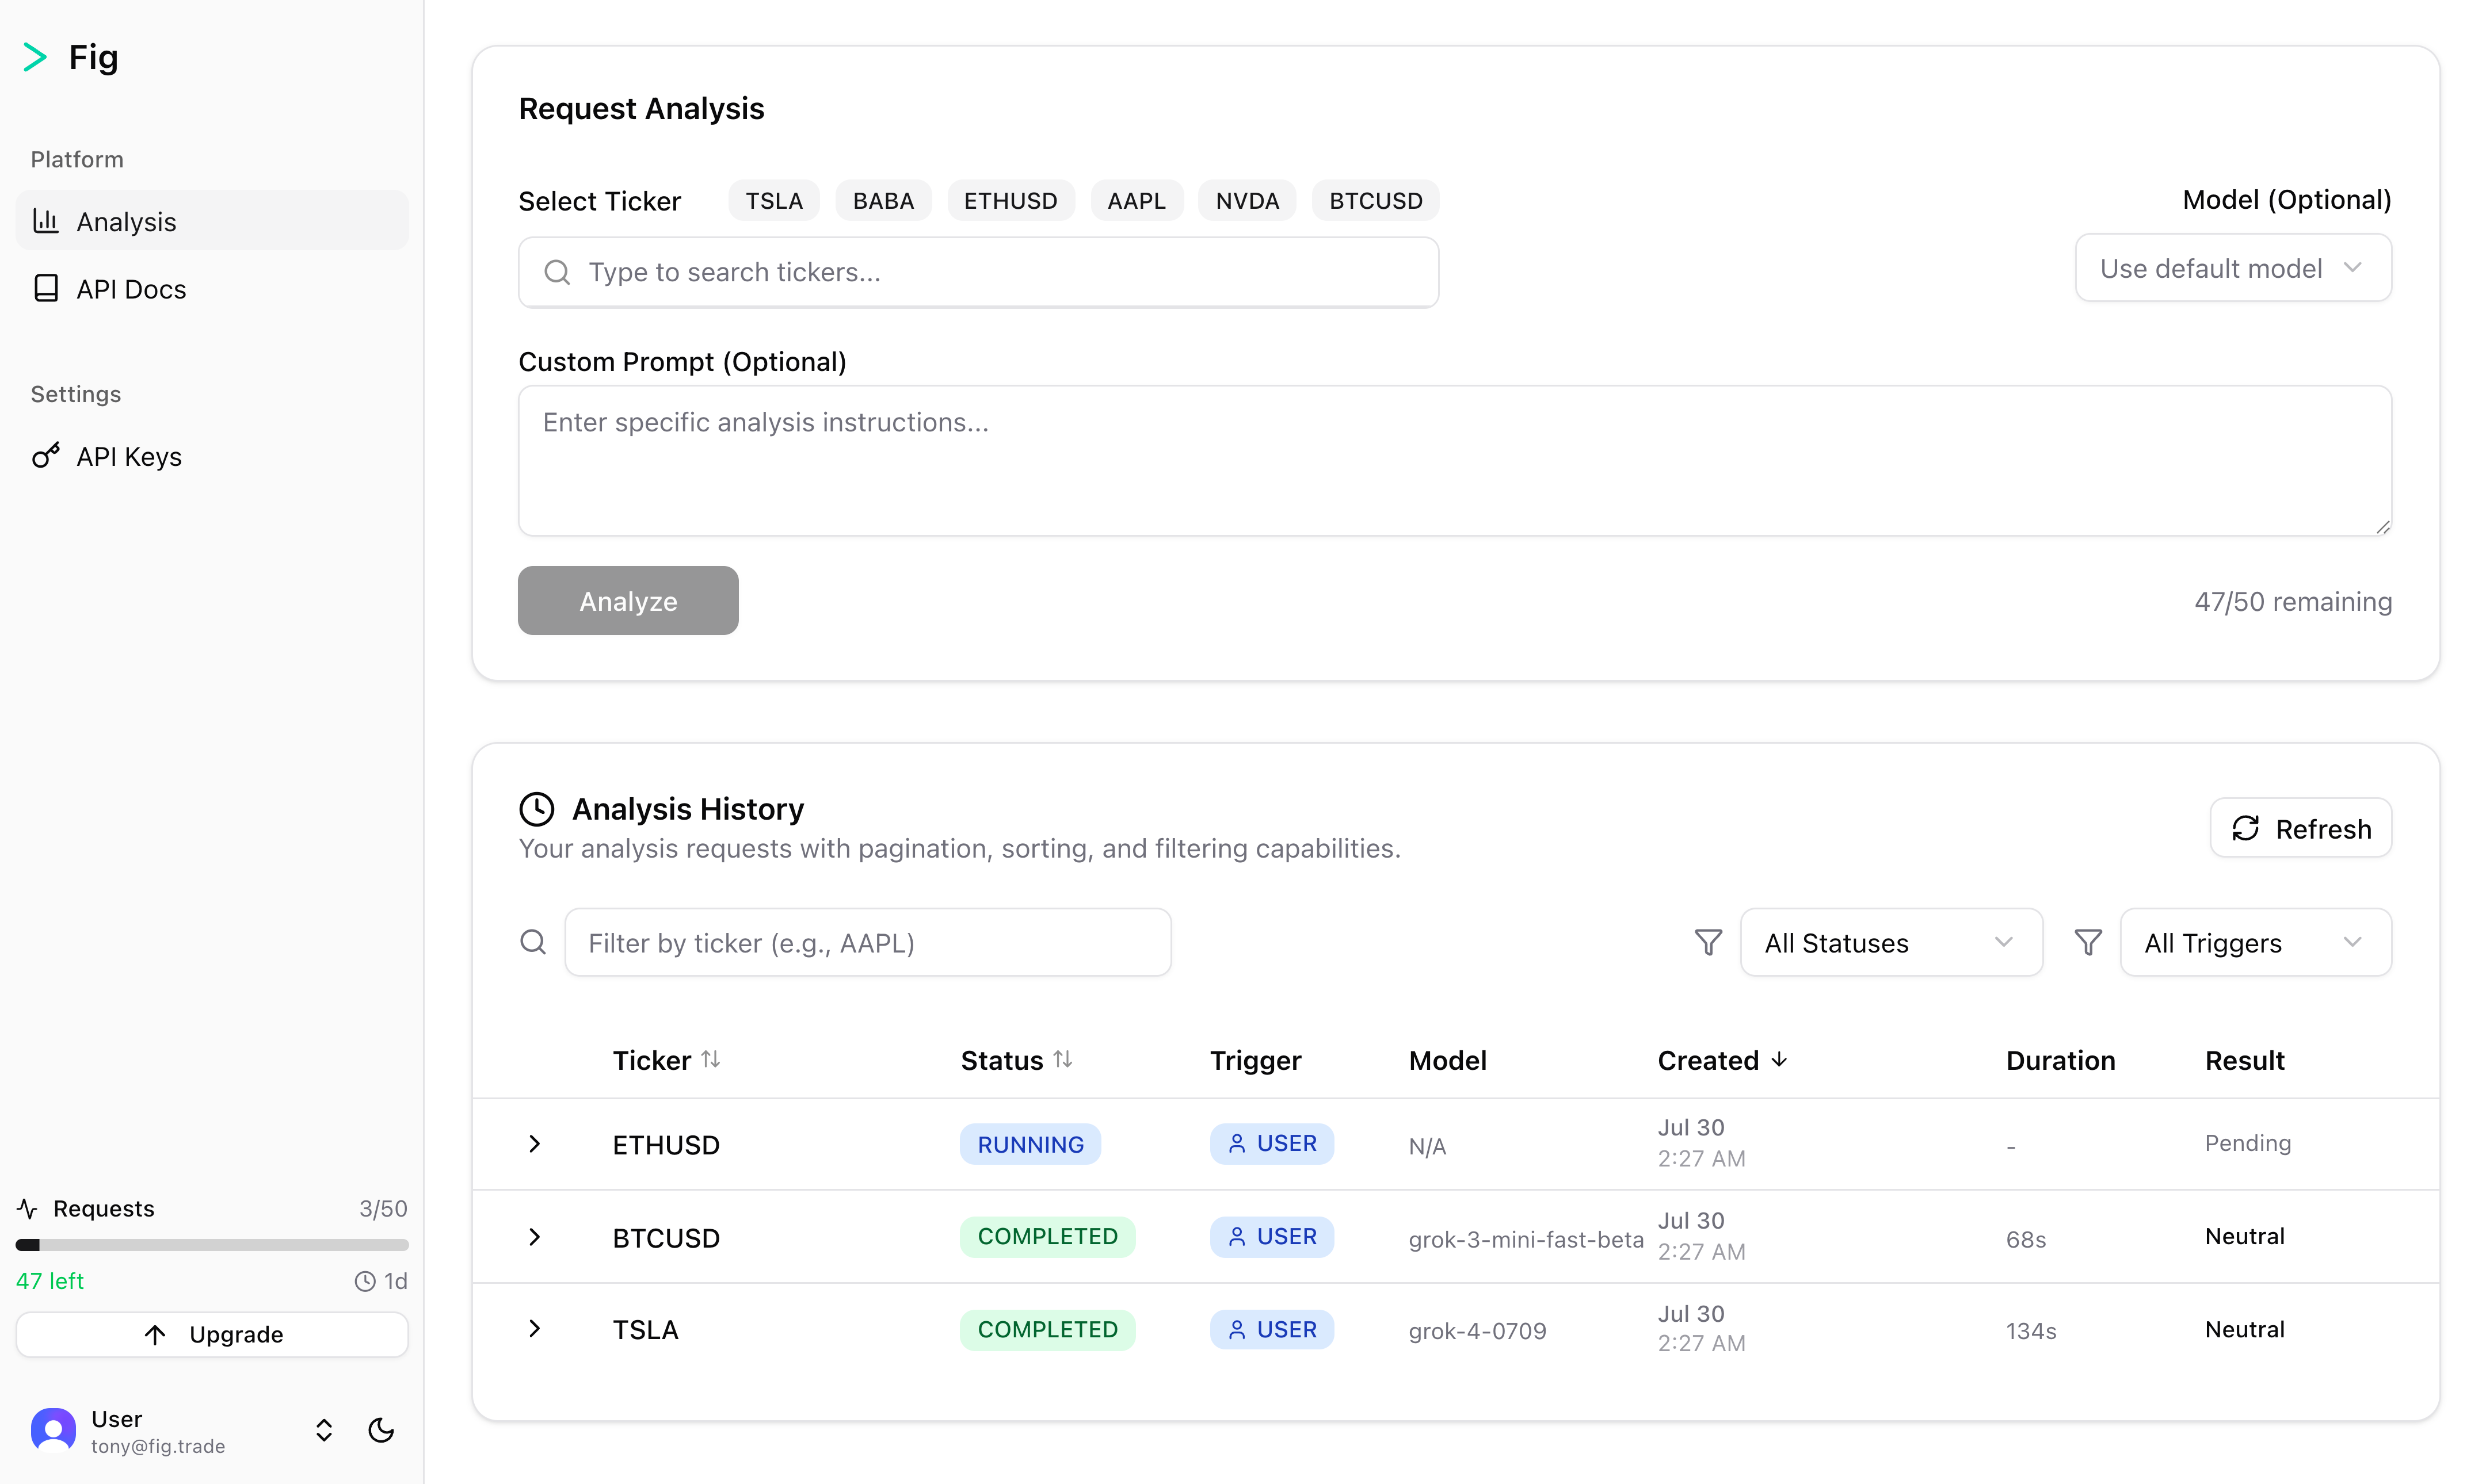Viewport: 2486px width, 1484px height.
Task: Toggle dark mode with moon icon
Action: (381, 1430)
